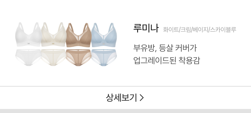The height and width of the screenshot is (113, 251).
Task: Select the cream bra image
Action: click(54, 34)
